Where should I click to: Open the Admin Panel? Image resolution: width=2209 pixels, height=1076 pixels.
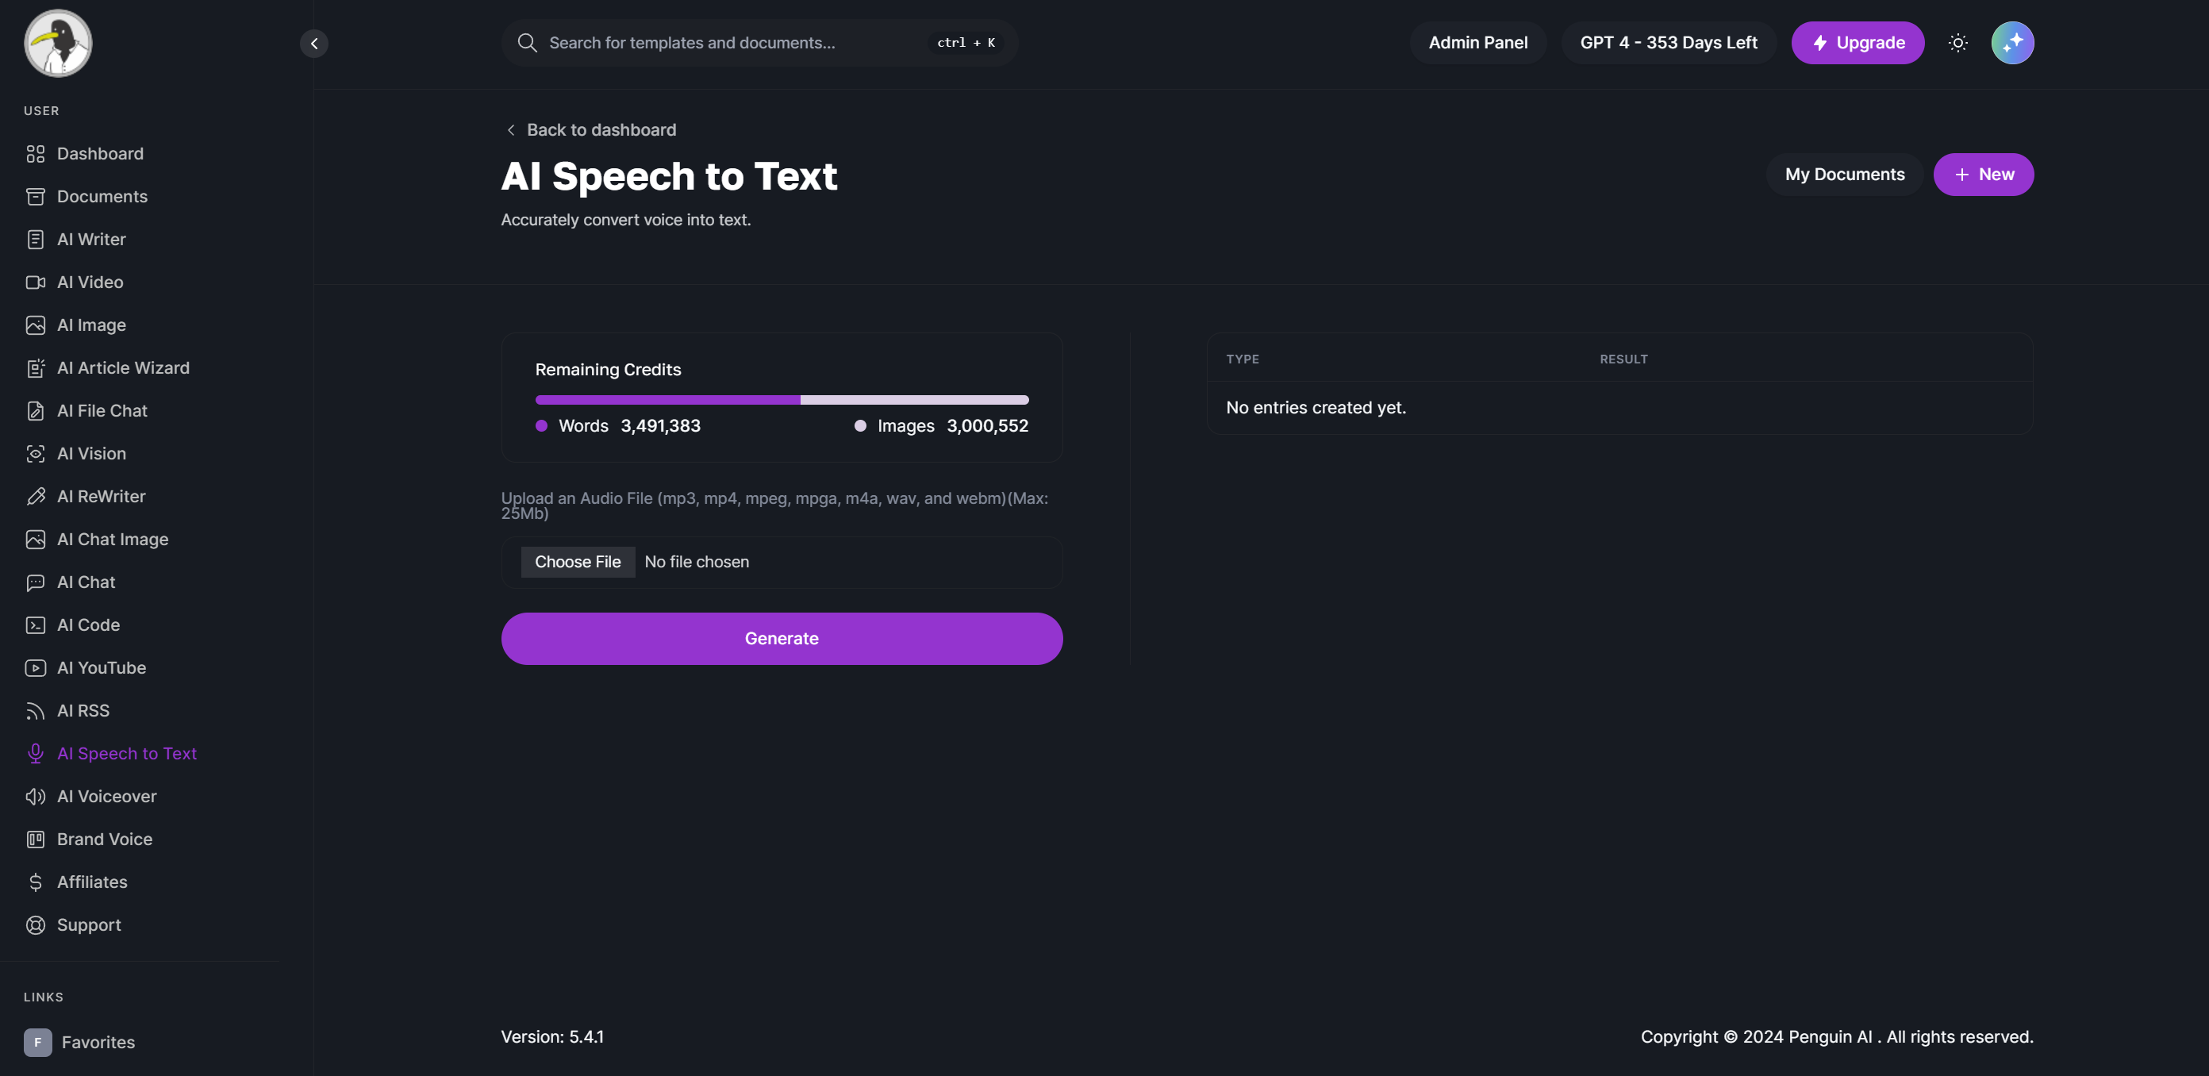(x=1477, y=42)
